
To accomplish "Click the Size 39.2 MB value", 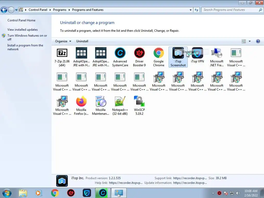I will (221, 178).
